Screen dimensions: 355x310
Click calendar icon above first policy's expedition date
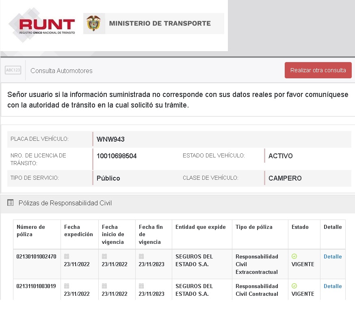pos(67,256)
